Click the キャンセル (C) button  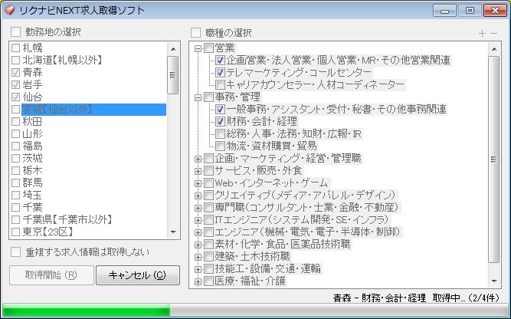(138, 275)
